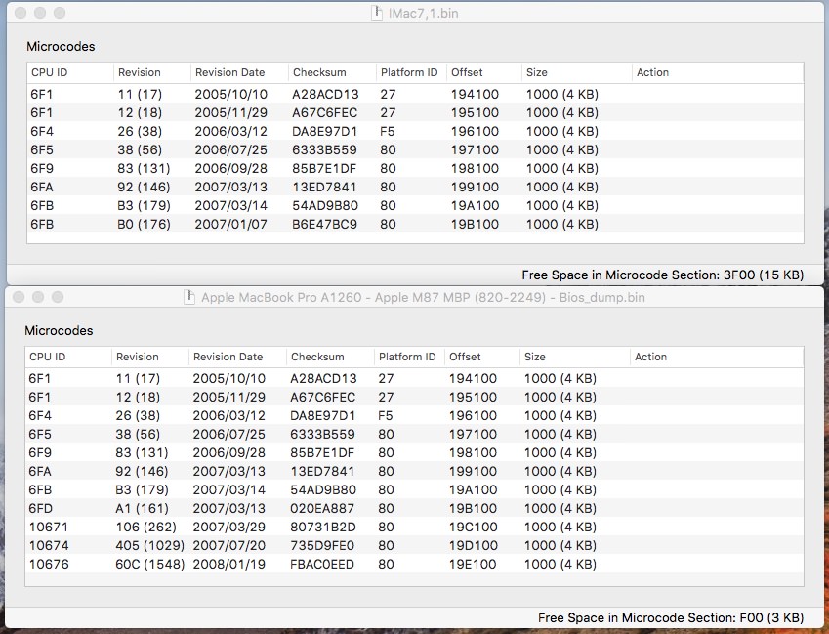Select checksum 13ED7841 in Bios_dump.bin window
The height and width of the screenshot is (634, 829).
[x=322, y=471]
